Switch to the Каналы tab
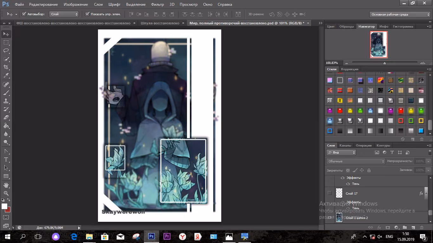The height and width of the screenshot is (243, 433). coord(345,146)
